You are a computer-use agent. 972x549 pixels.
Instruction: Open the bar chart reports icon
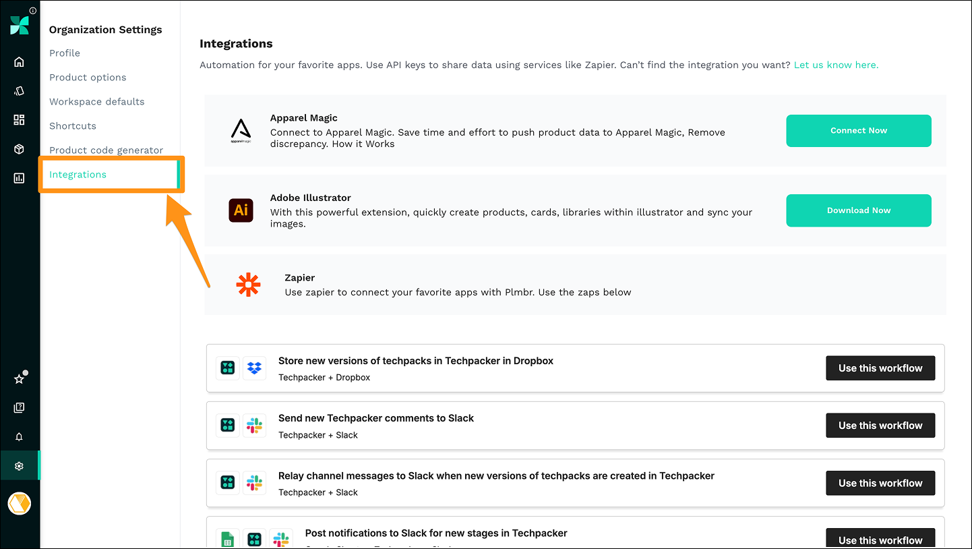coord(19,178)
